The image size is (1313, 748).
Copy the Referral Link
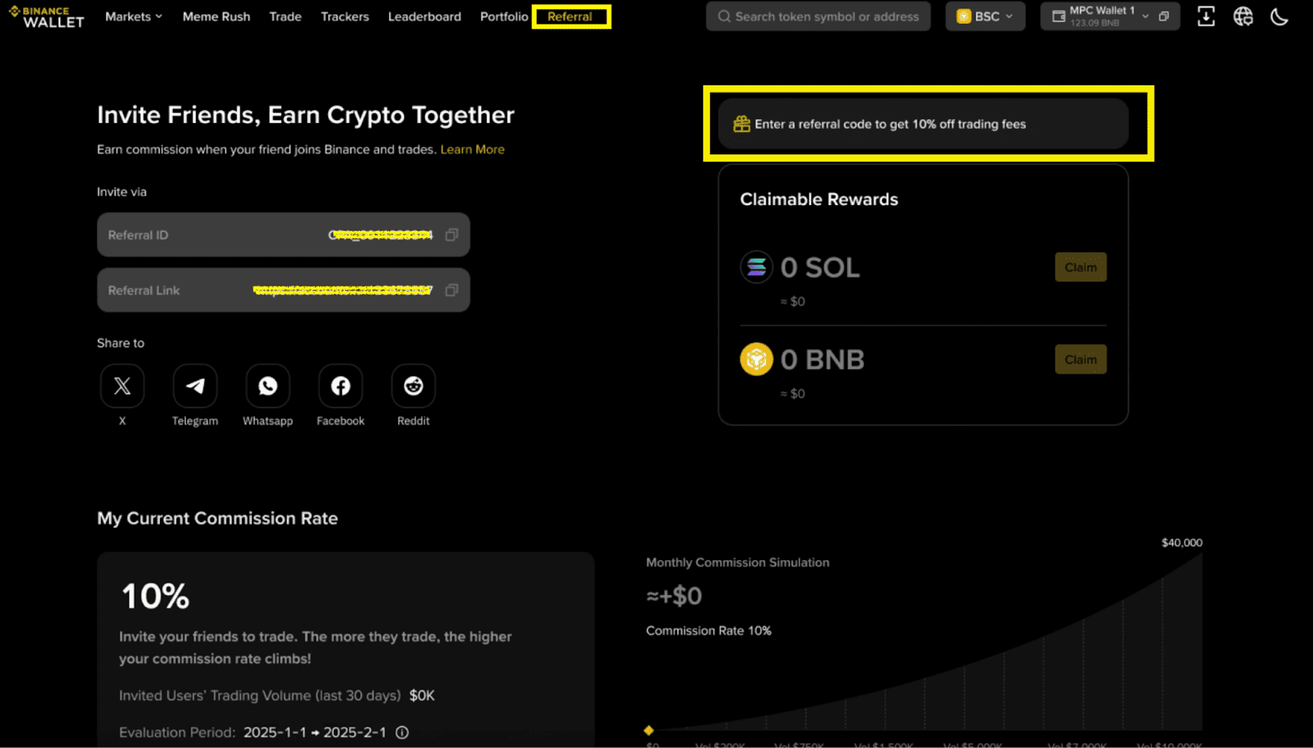451,290
